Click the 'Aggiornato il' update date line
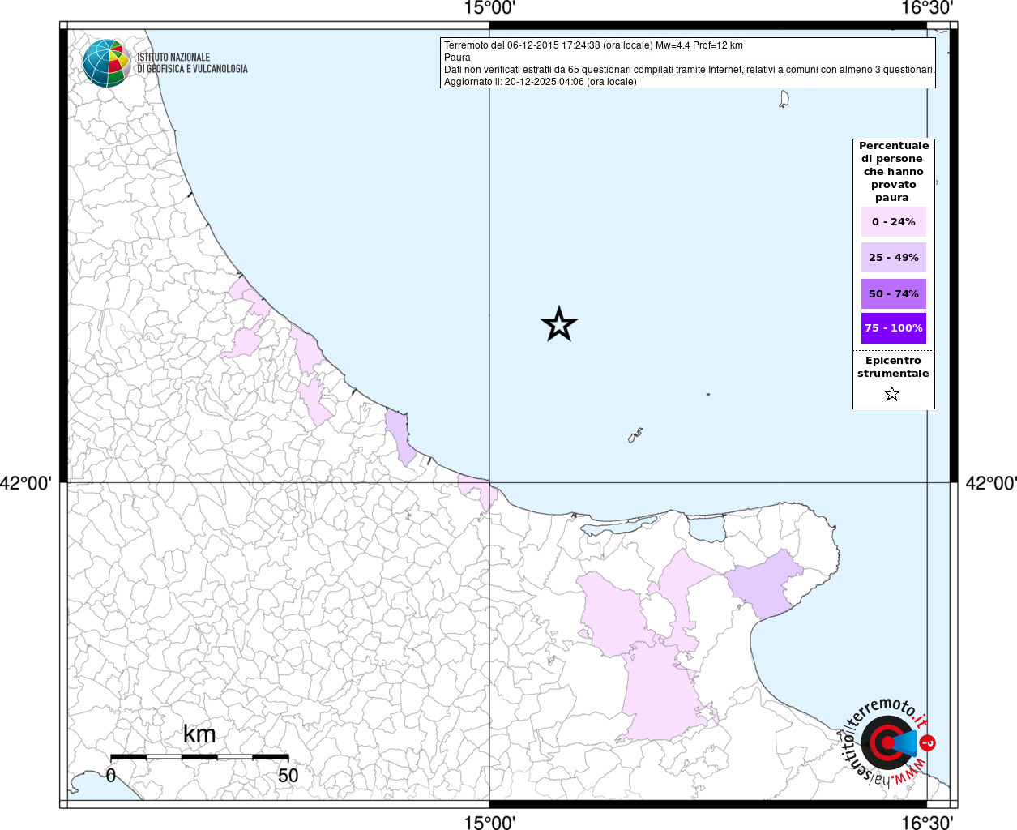The width and height of the screenshot is (1017, 830). (540, 82)
